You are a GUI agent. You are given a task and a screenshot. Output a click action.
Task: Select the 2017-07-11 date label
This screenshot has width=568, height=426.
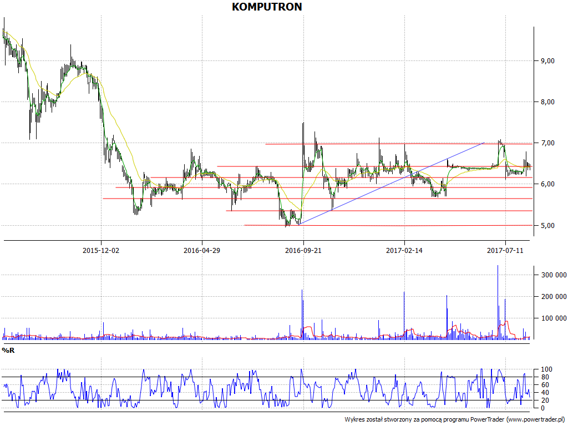(505, 250)
